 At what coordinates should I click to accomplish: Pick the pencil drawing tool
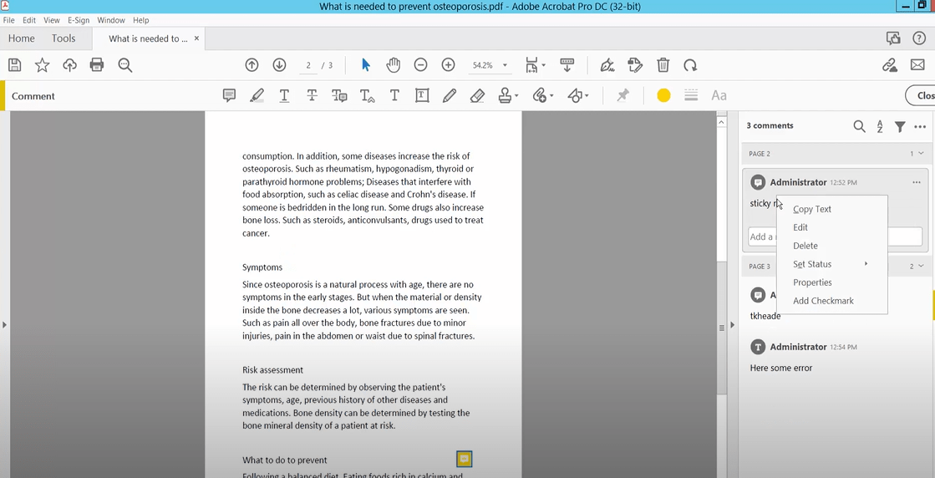click(450, 96)
